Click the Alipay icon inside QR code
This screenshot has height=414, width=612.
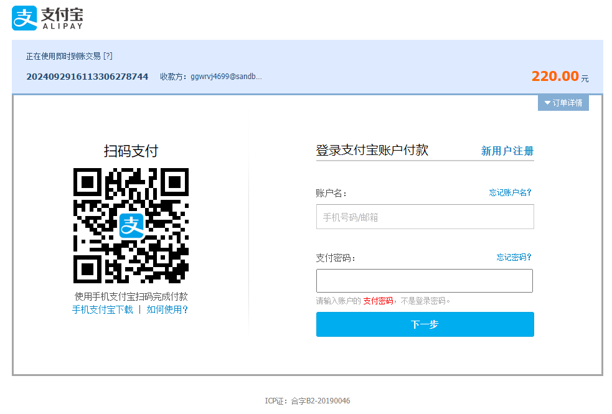pyautogui.click(x=131, y=225)
